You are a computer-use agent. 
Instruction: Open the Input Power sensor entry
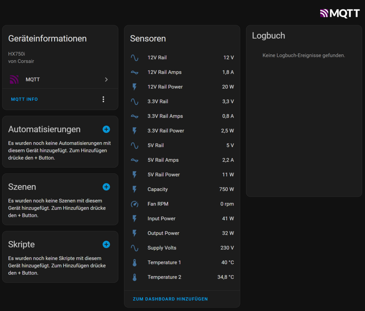coord(182,219)
